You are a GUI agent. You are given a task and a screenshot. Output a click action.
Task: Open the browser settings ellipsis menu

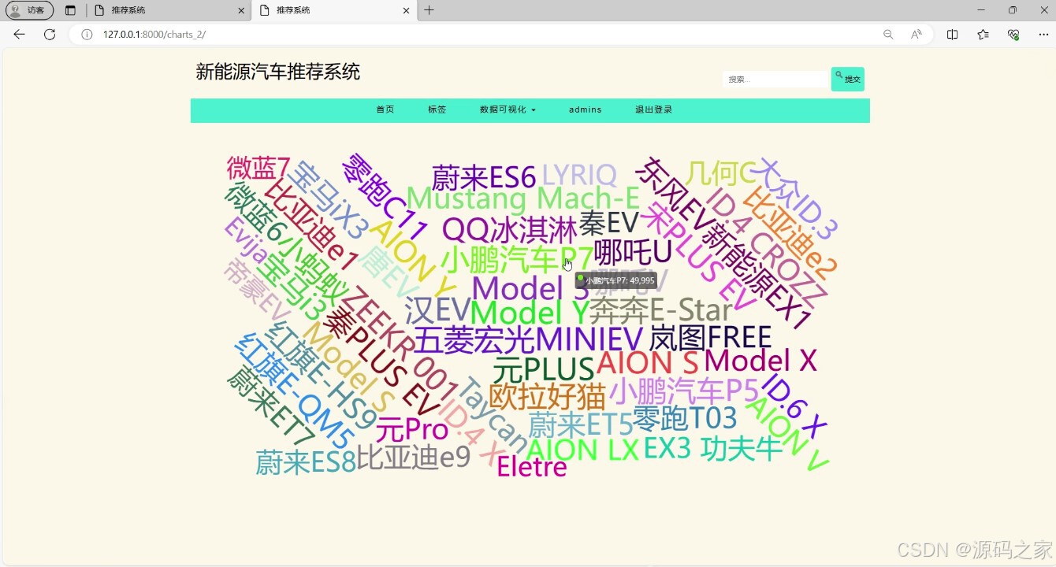pos(1043,35)
